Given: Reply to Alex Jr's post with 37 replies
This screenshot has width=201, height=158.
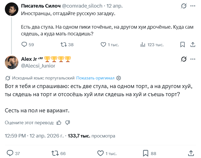Looking at the screenshot, I should [x=10, y=153].
